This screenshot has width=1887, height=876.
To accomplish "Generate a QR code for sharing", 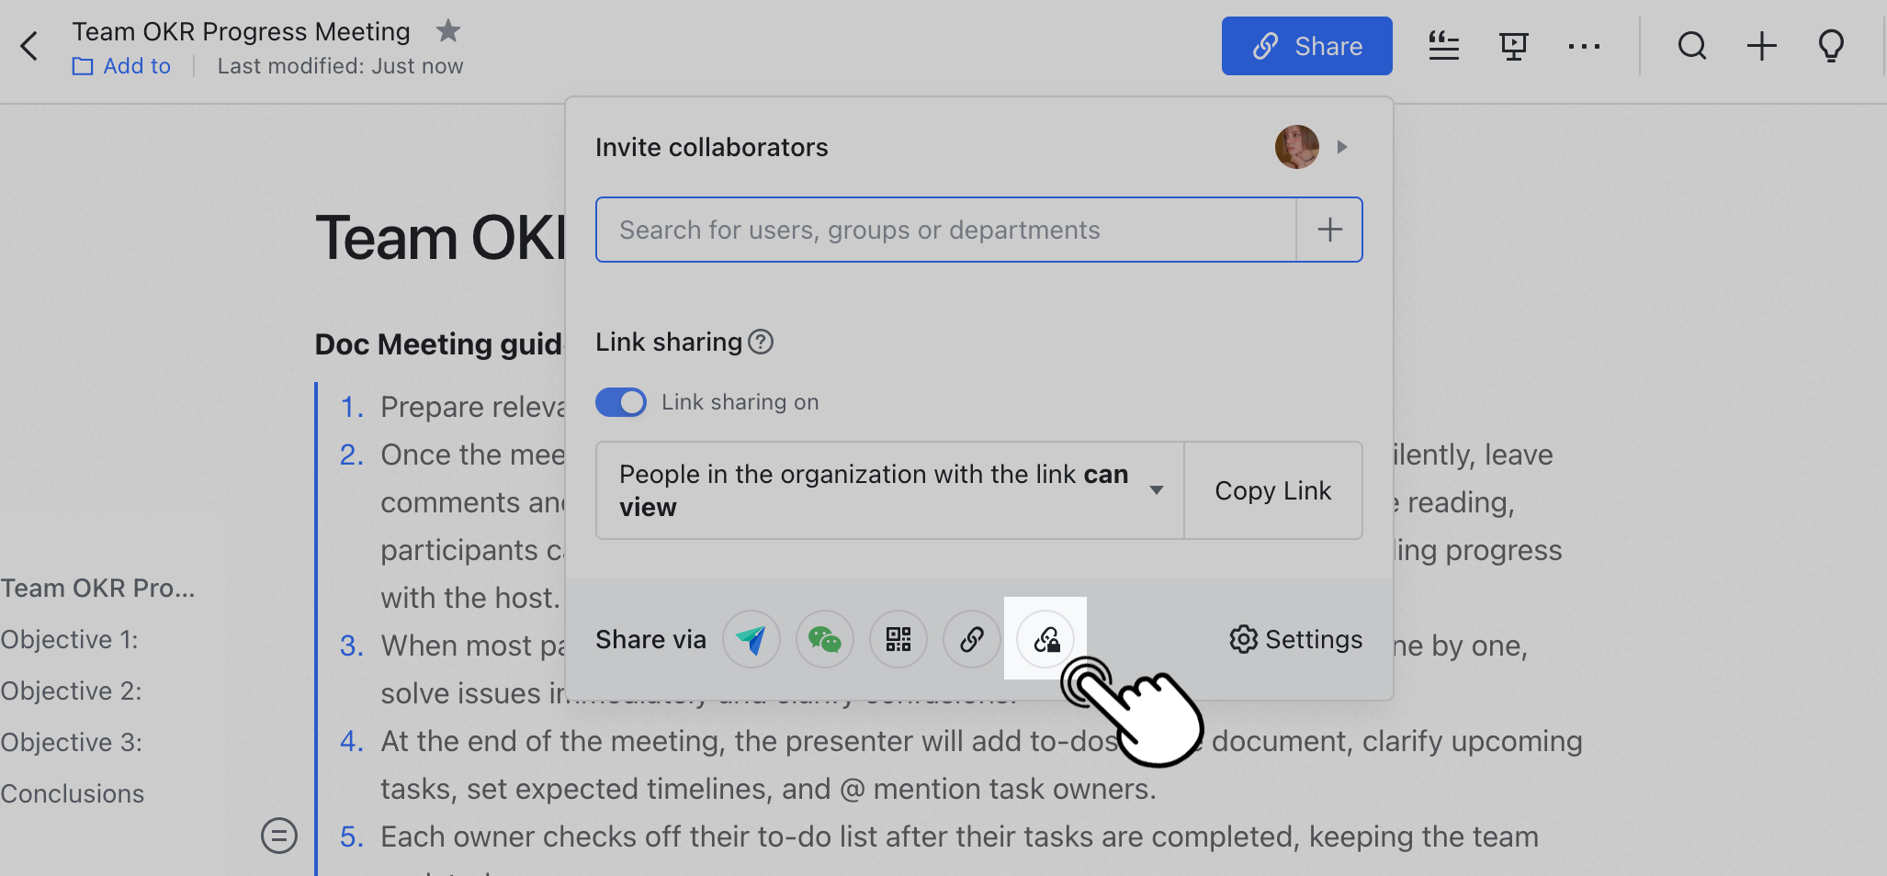I will point(898,639).
